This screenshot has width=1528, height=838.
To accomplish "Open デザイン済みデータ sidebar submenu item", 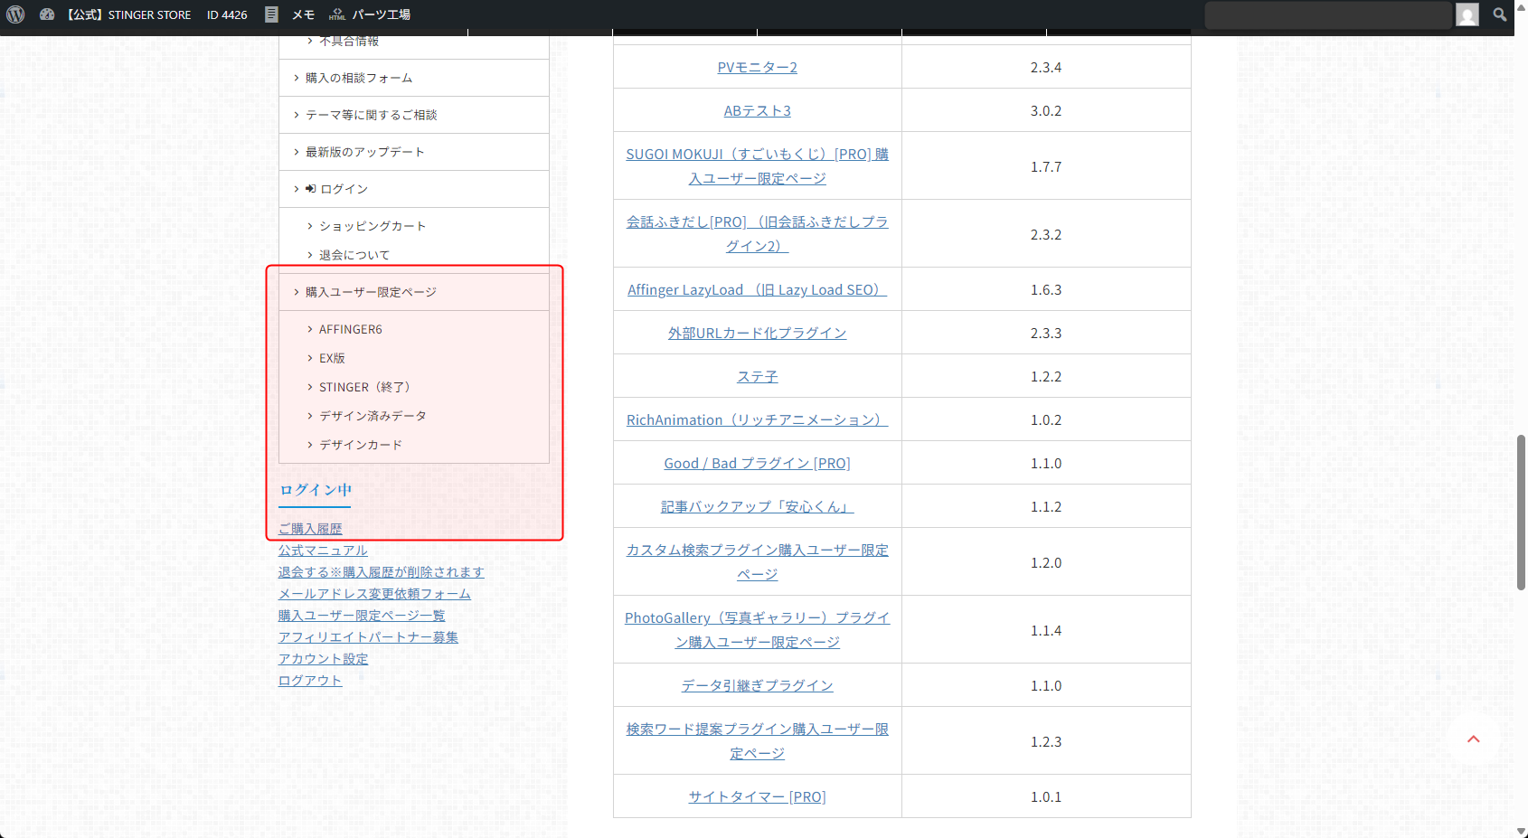I will pyautogui.click(x=373, y=416).
